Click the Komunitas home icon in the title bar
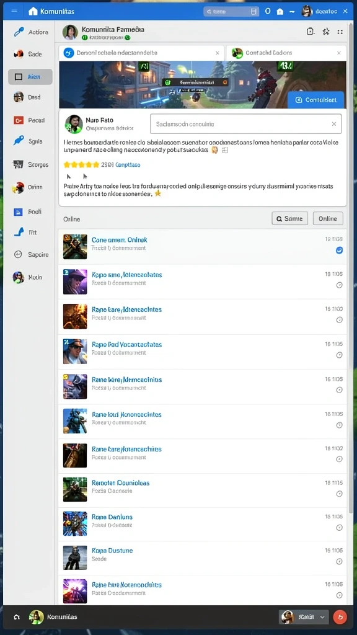Screen dimensions: 357x635 [x=33, y=11]
